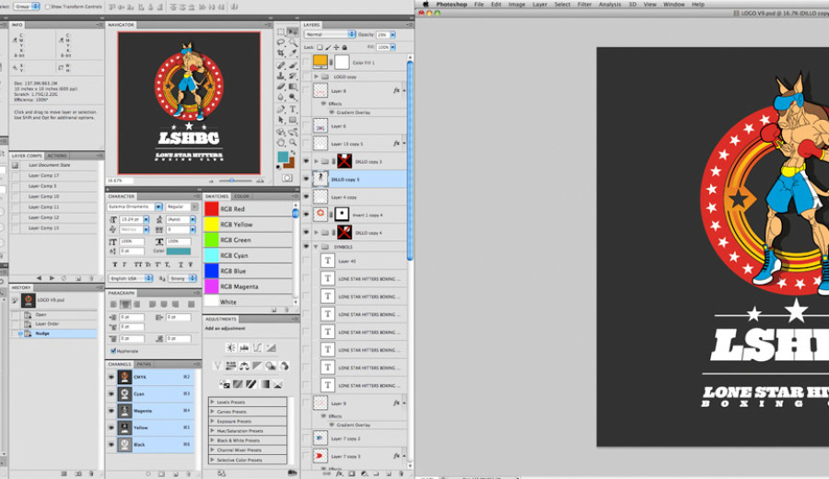Viewport: 829px width, 479px height.
Task: Click the Brush tool
Action: tap(292, 65)
